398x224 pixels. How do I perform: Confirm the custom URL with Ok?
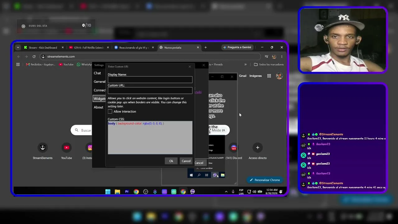coord(171,161)
